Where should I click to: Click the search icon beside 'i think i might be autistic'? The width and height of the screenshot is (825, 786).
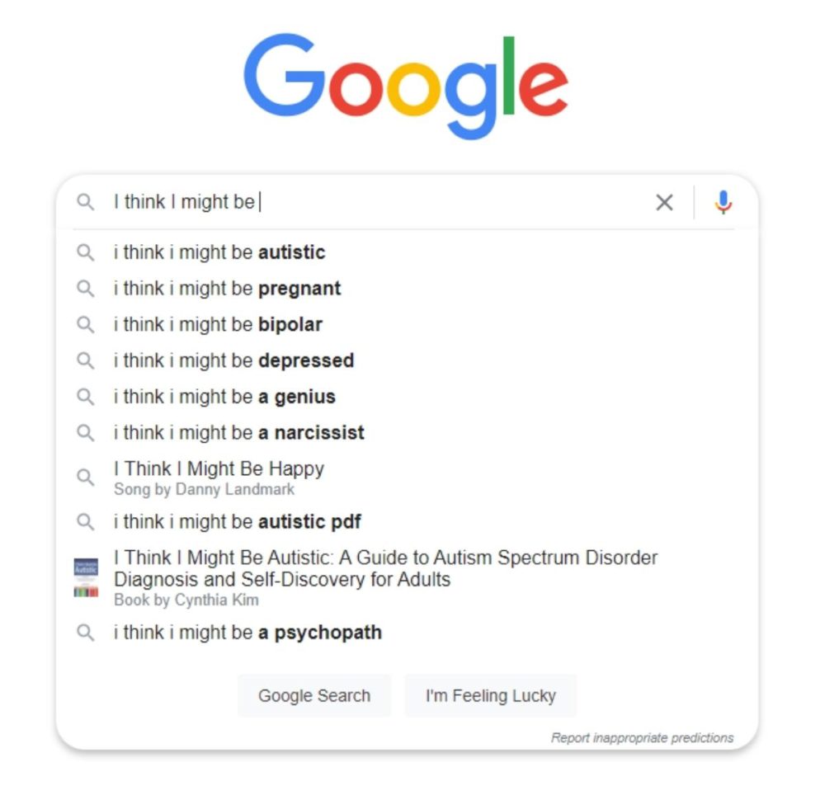[85, 252]
